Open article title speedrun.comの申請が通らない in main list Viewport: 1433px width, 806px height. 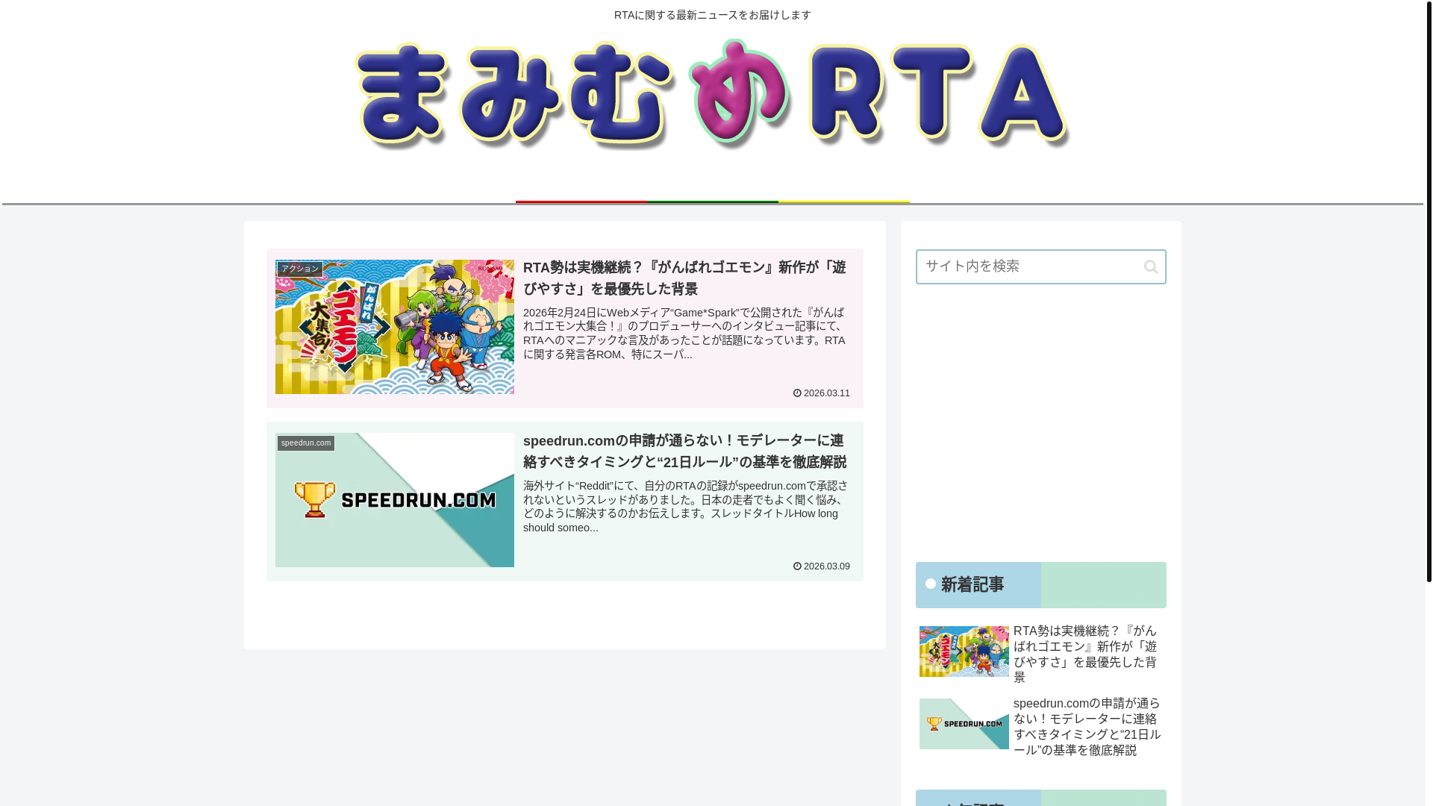point(684,451)
